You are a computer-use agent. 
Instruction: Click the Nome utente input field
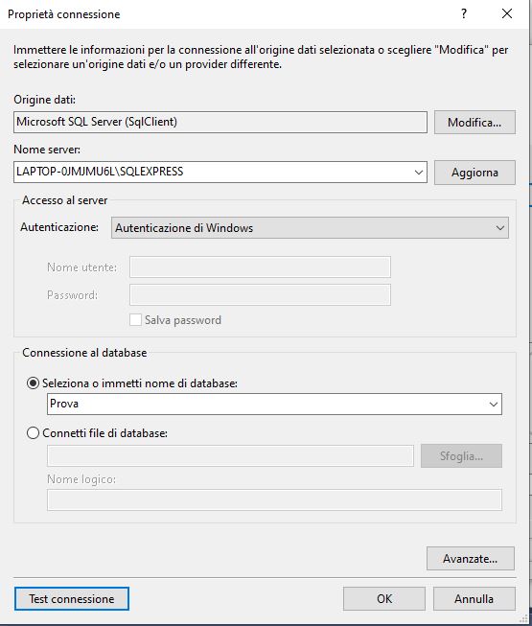(260, 267)
